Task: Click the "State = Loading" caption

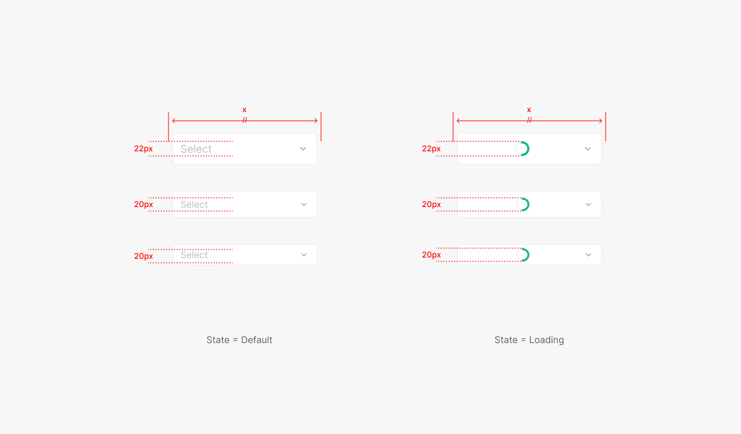Action: [529, 340]
